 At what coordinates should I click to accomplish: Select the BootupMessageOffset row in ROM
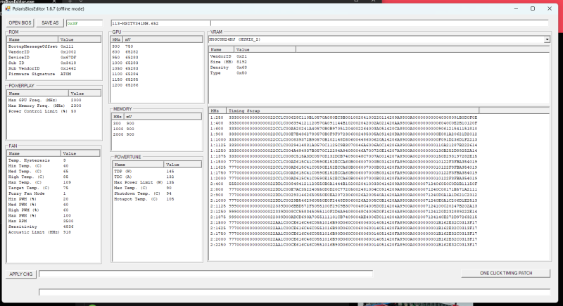(54, 46)
